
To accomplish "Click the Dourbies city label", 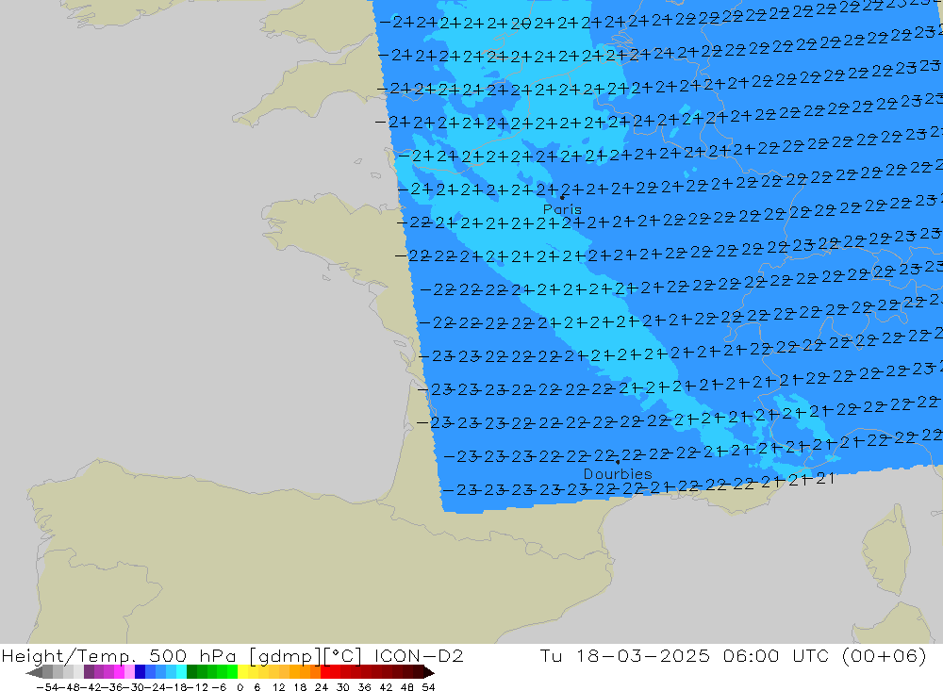I will tap(618, 474).
